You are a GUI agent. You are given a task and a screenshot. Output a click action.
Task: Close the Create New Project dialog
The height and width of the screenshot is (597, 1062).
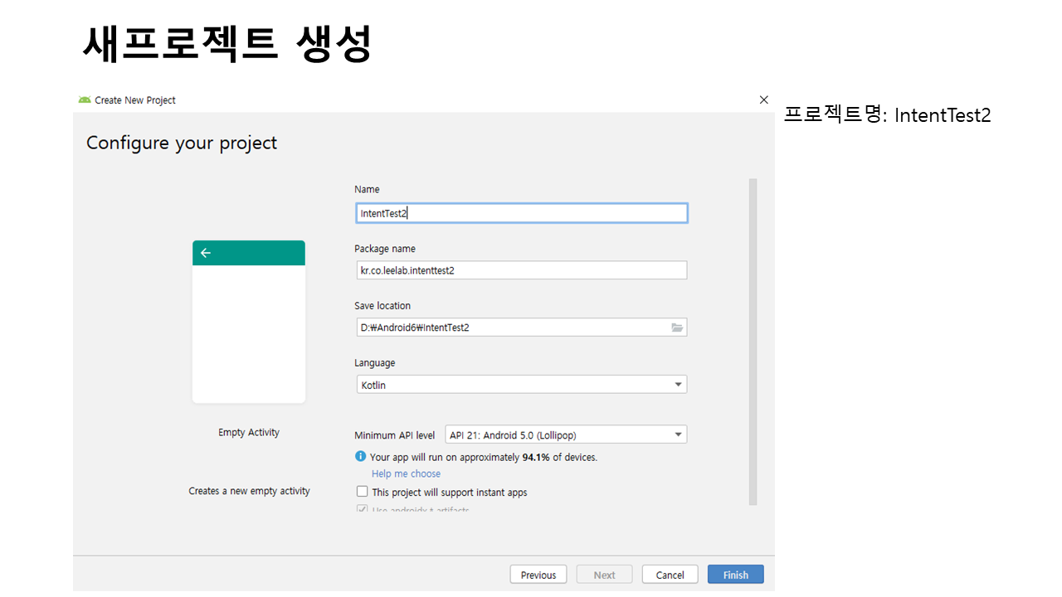(x=763, y=99)
